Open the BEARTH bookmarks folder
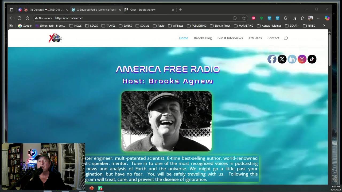342x192 pixels. pyautogui.click(x=292, y=26)
